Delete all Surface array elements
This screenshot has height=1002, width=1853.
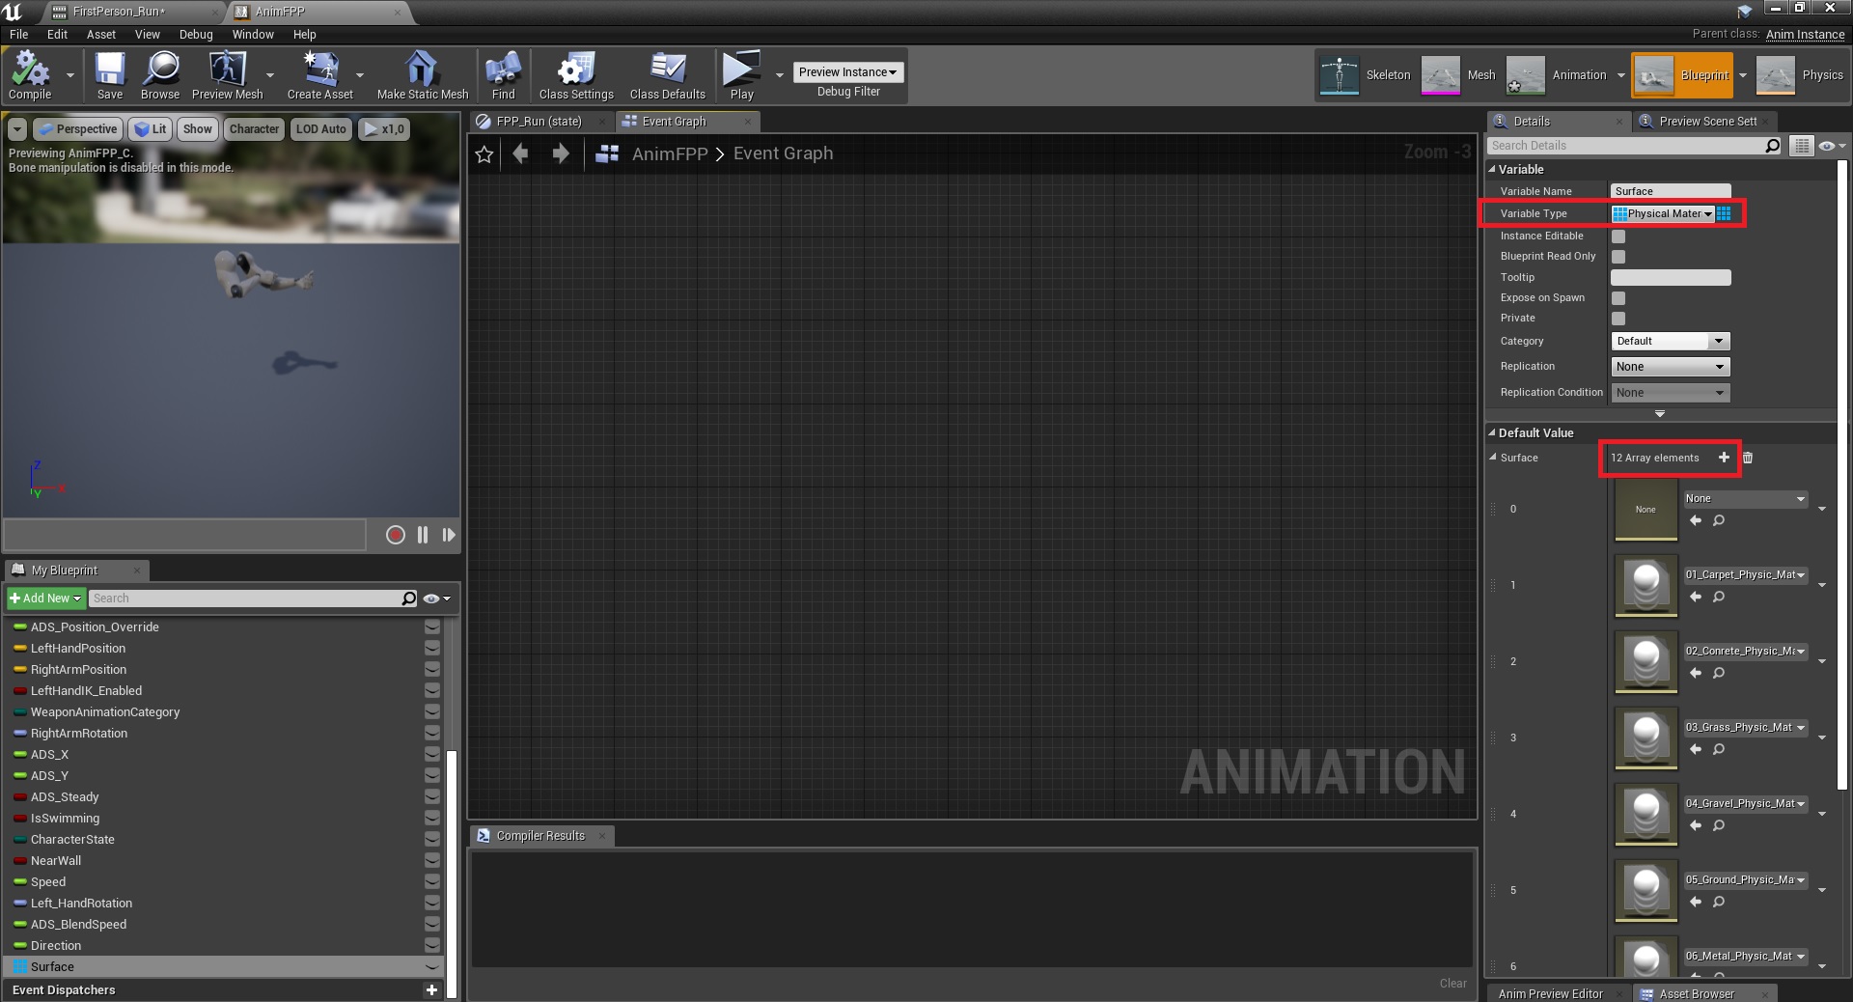(x=1748, y=458)
